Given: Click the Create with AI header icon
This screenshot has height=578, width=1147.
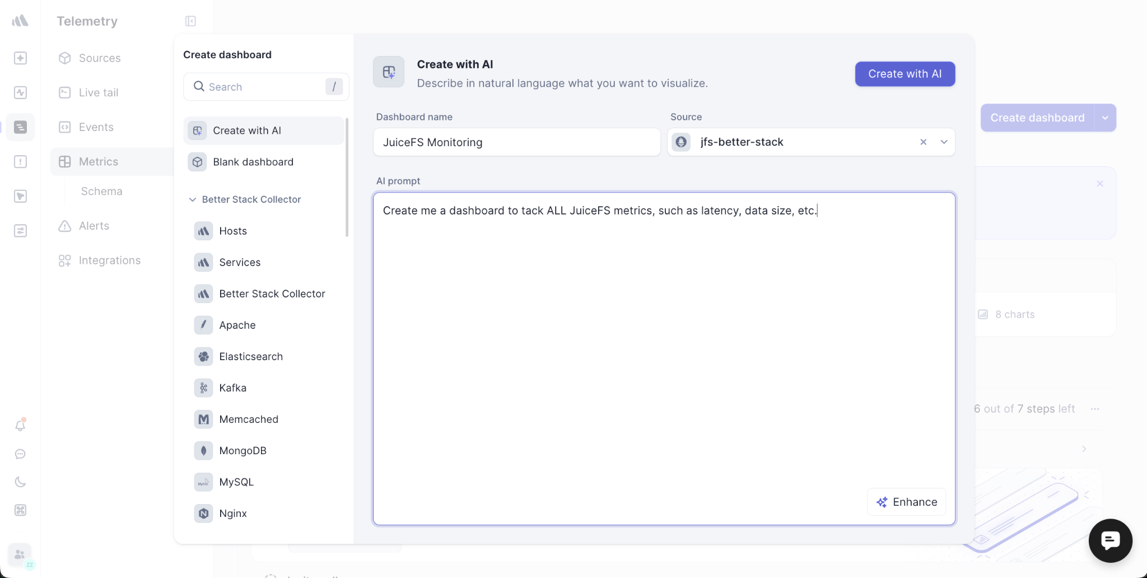Looking at the screenshot, I should point(389,72).
